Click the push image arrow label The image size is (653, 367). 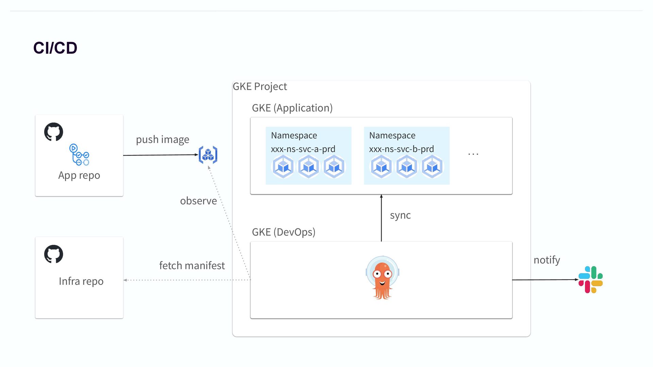coord(163,140)
